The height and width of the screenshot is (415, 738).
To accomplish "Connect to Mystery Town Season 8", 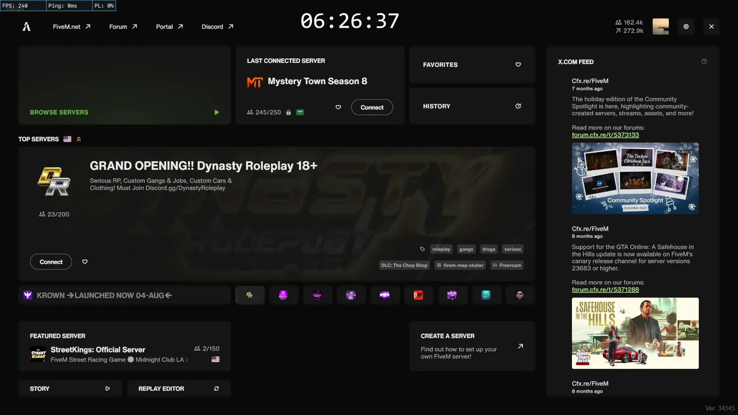I will pyautogui.click(x=372, y=107).
